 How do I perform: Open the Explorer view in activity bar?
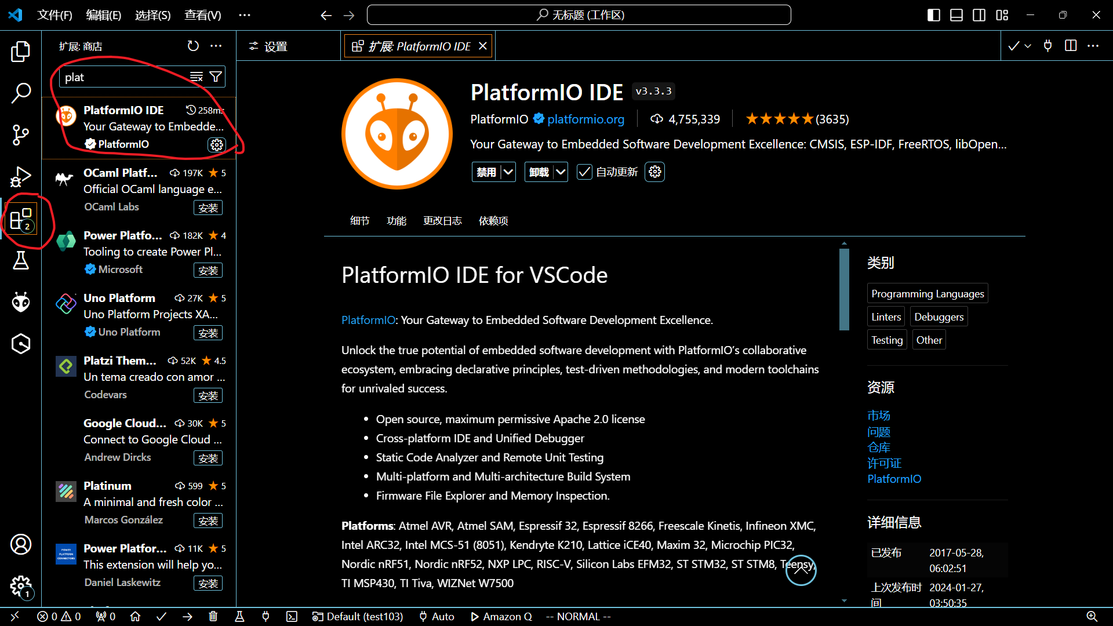[x=21, y=51]
